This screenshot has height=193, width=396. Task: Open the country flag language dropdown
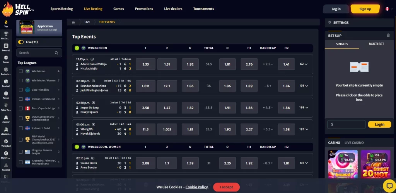click(389, 9)
